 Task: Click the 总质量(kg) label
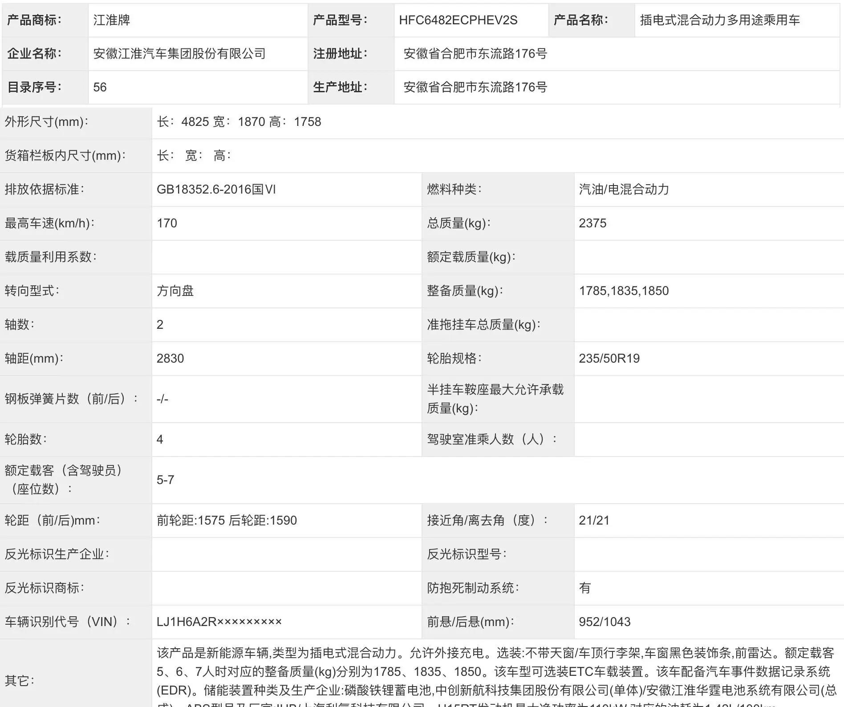[459, 223]
